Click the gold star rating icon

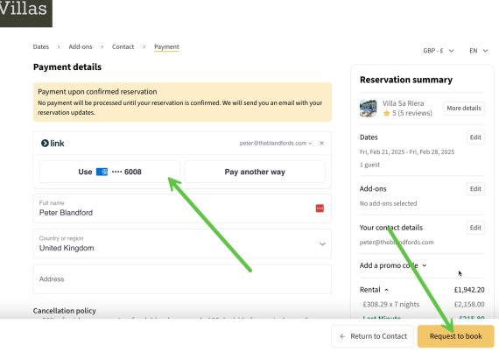[x=386, y=113]
